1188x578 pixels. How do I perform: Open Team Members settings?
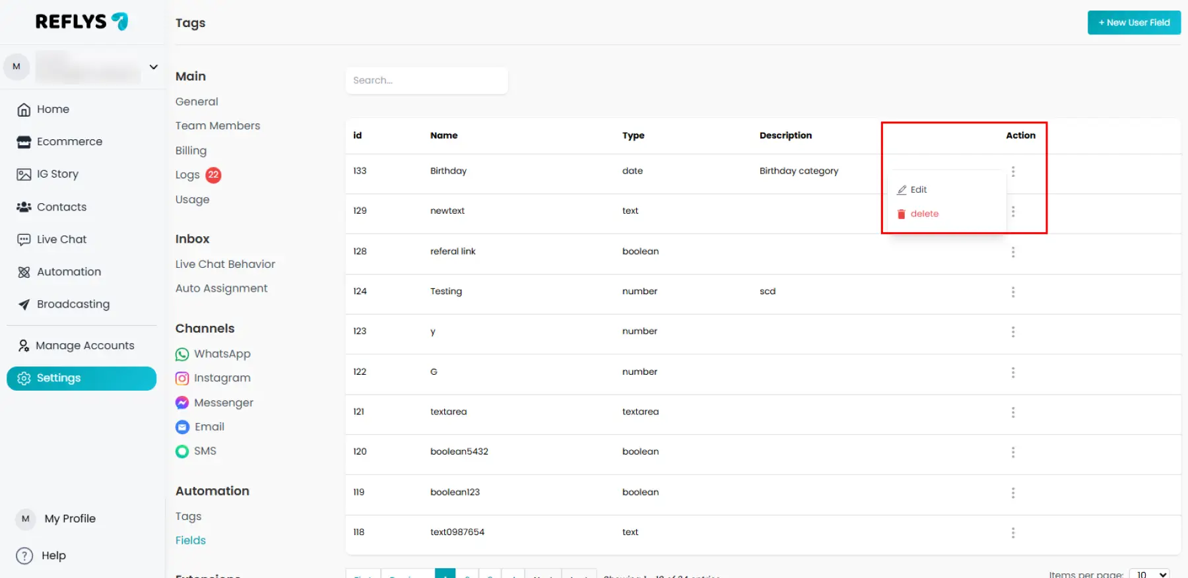click(x=217, y=126)
